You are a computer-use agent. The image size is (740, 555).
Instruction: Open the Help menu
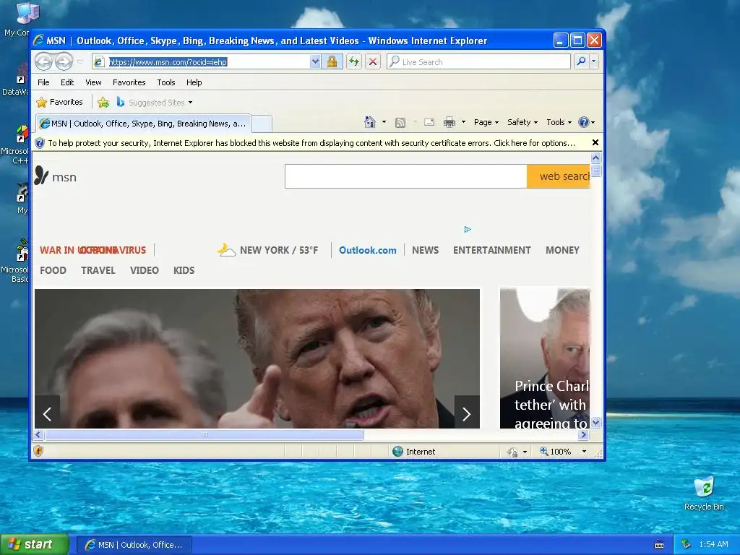tap(194, 82)
